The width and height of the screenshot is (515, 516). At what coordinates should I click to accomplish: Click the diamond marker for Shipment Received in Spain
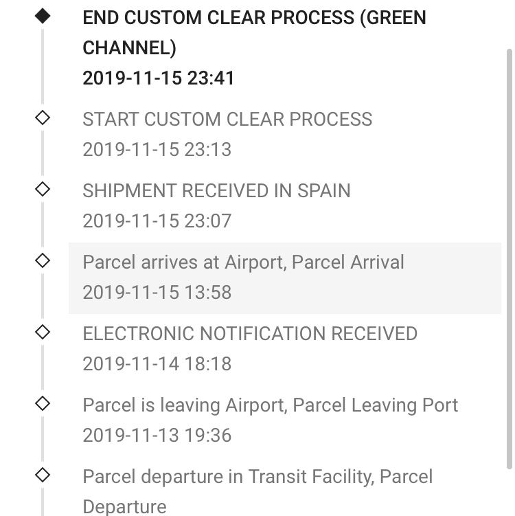tap(43, 190)
